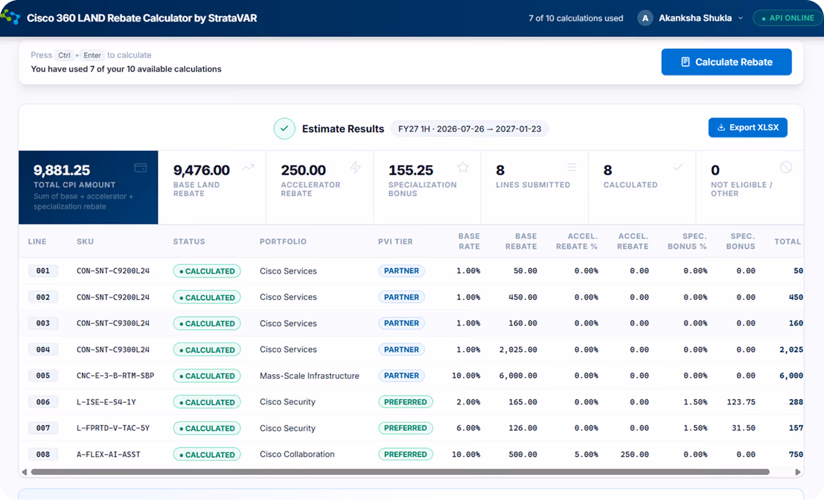This screenshot has height=500, width=824.
Task: Click the trend arrow icon on Base Land Rebate
Action: click(248, 167)
